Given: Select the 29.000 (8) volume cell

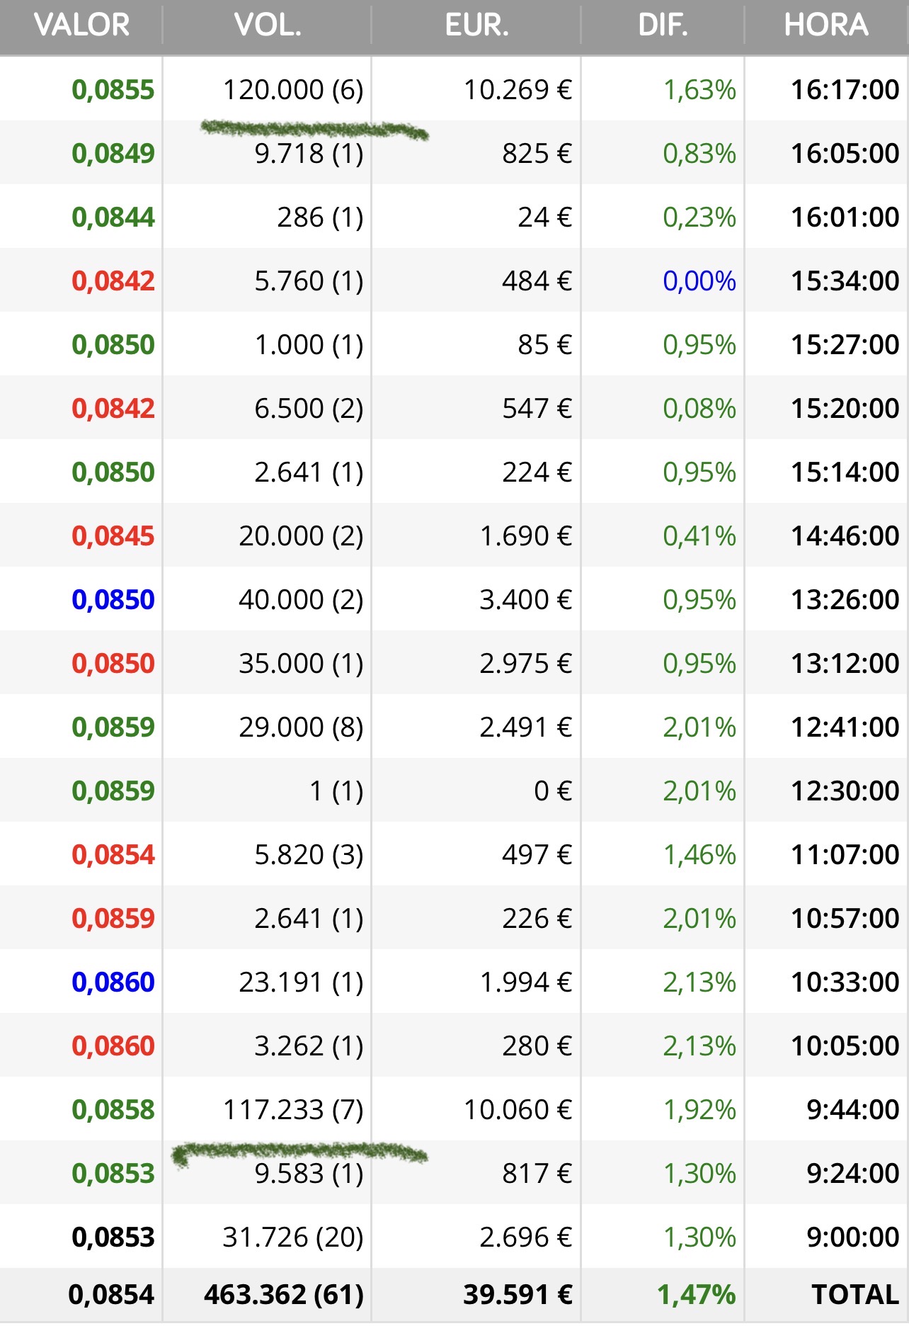Looking at the screenshot, I should (301, 727).
